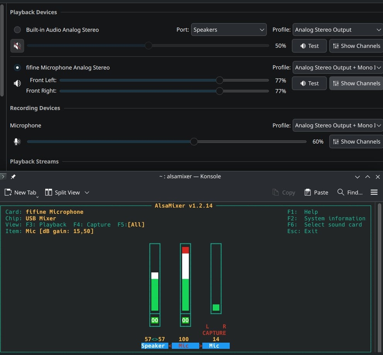Mute the fifine Microphone playback speaker icon

pyautogui.click(x=17, y=83)
